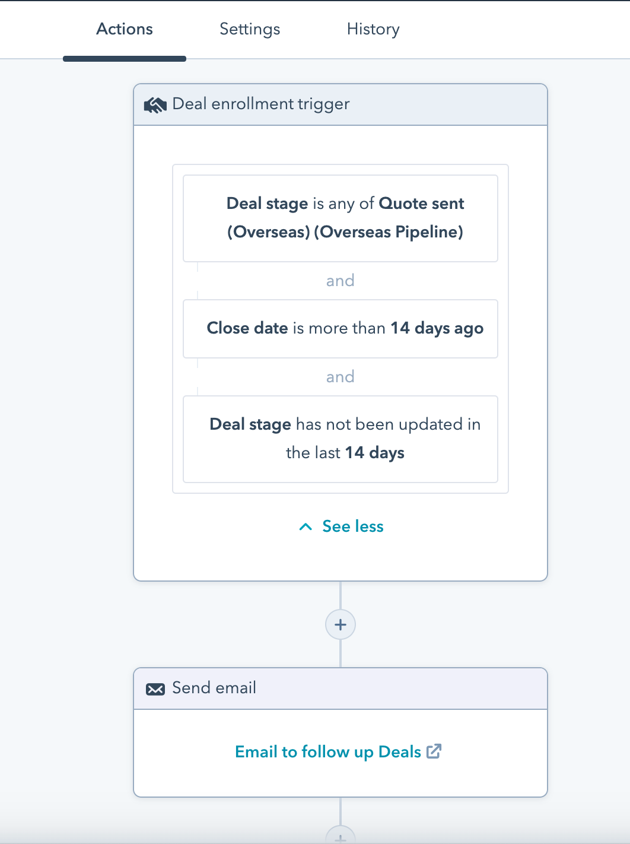The height and width of the screenshot is (844, 630).
Task: Open Email to follow up Deals link
Action: [328, 751]
